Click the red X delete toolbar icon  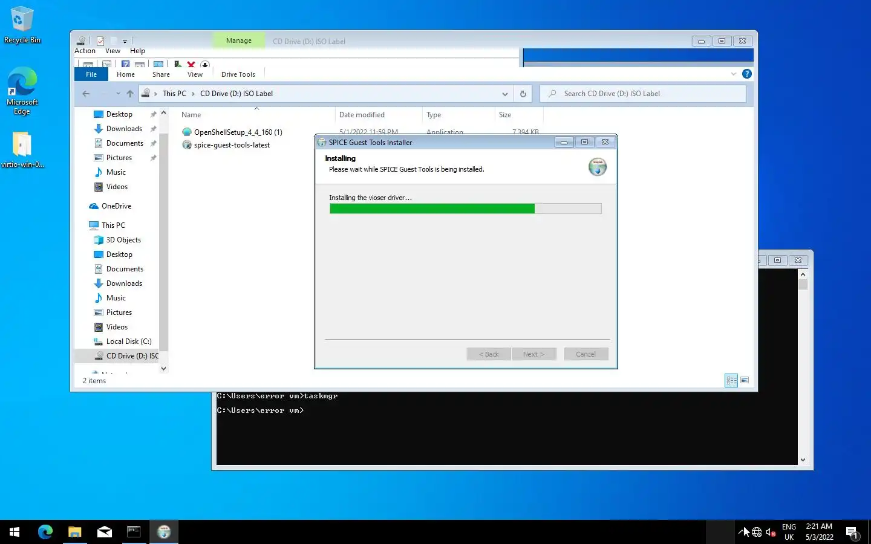[x=191, y=64]
